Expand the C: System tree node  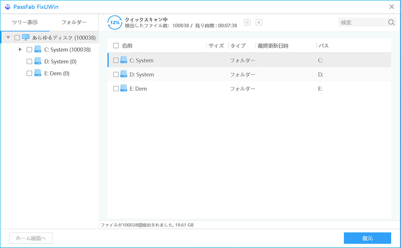coord(20,49)
